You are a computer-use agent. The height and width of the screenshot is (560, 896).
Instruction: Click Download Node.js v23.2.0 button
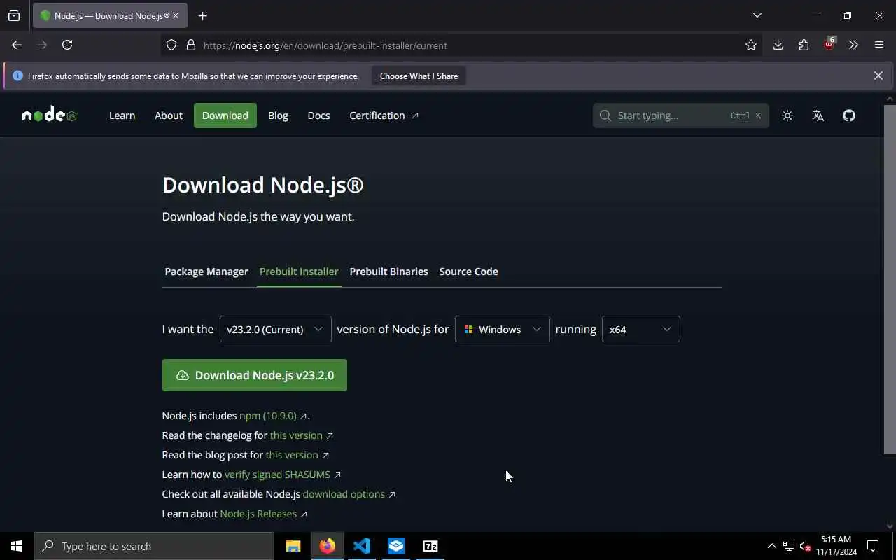point(255,375)
